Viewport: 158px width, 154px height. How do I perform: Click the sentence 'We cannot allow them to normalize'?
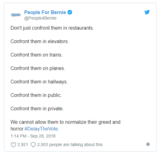pyautogui.click(x=48, y=122)
